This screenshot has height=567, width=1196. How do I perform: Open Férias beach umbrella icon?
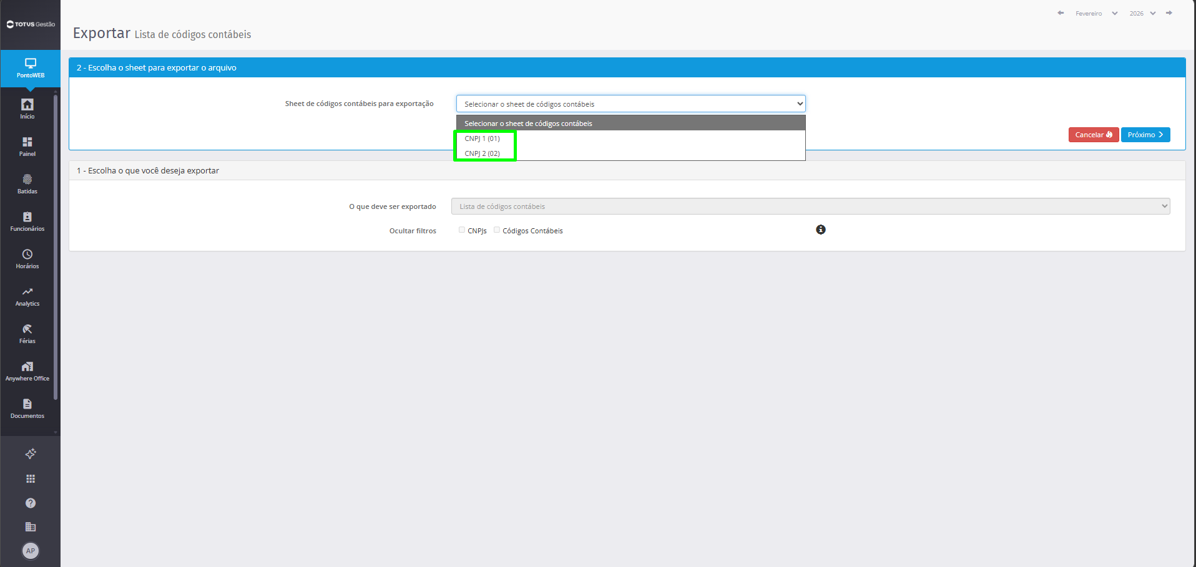pyautogui.click(x=27, y=333)
